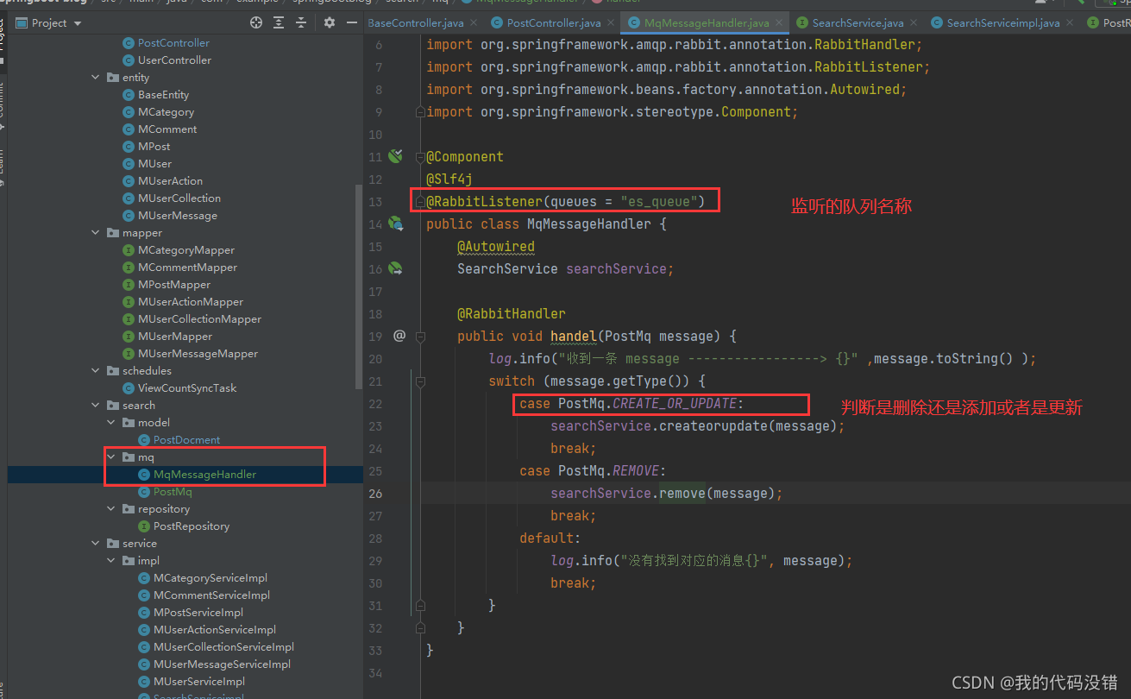Collapse the handel method fold marker
Screen dimensions: 1131x699
420,337
